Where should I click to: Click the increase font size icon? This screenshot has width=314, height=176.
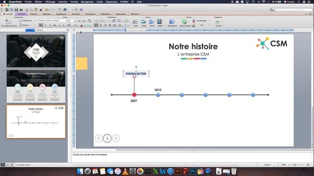79,21
